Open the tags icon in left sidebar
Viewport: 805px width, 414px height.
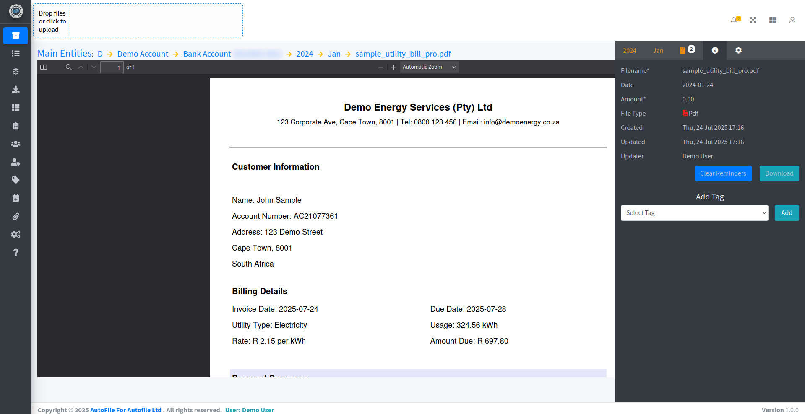(16, 180)
